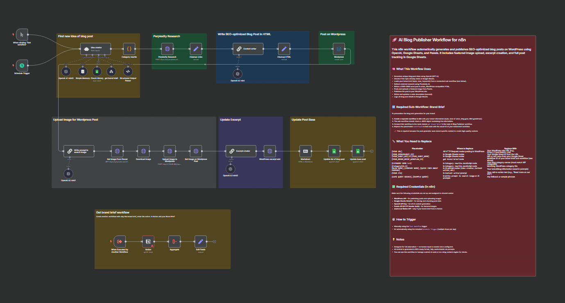Viewport: 565px width, 303px height.
Task: Select the Cleanup Links edit node
Action: pyautogui.click(x=196, y=49)
